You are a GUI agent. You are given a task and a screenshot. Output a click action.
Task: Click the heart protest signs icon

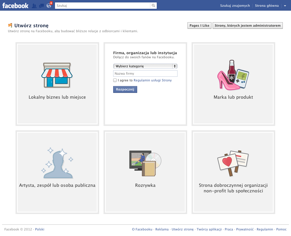233,163
